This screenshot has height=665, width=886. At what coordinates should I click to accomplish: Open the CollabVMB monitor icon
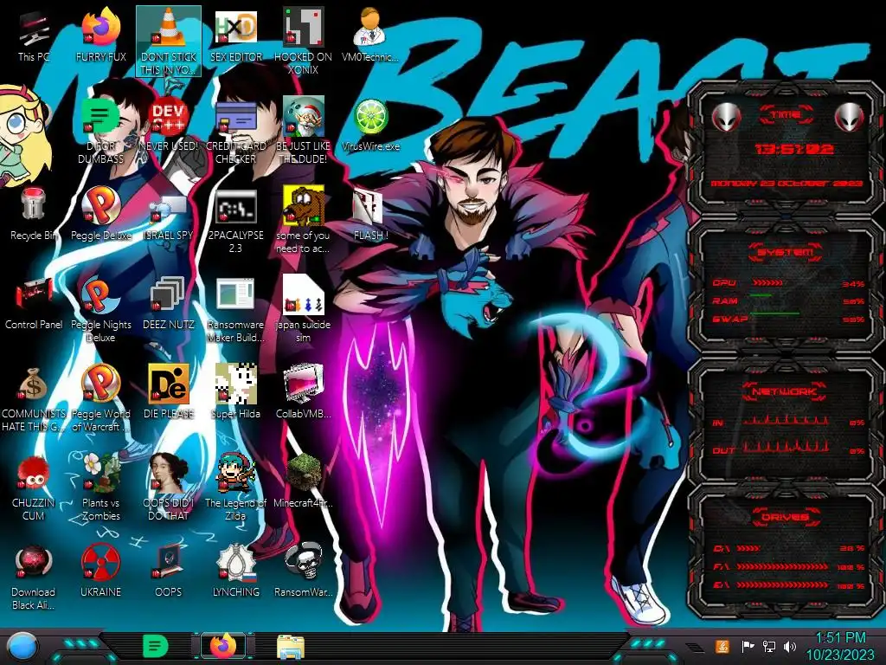click(303, 392)
